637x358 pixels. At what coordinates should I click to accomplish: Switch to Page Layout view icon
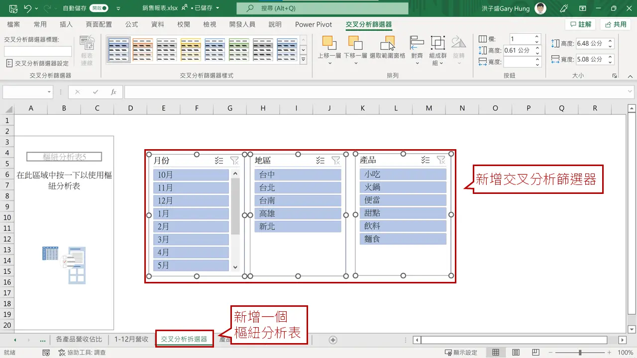[x=515, y=353]
